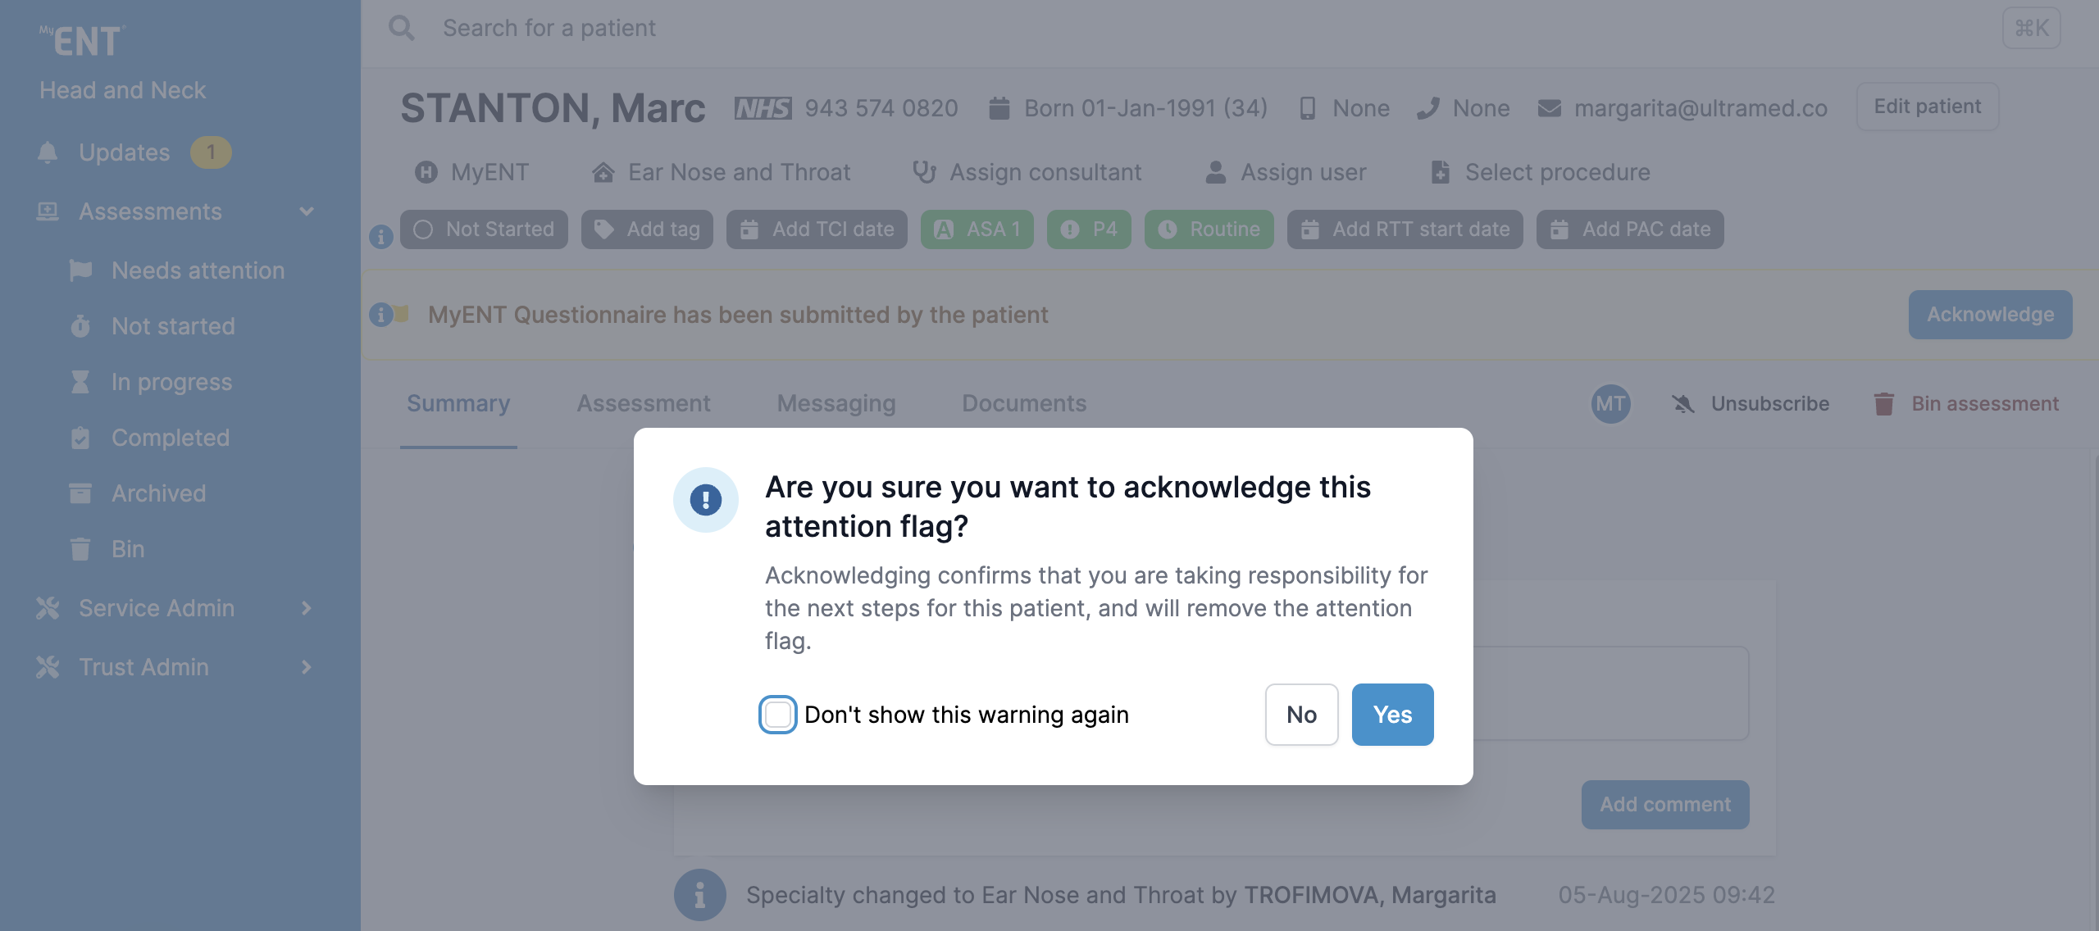
Task: Click No to cancel acknowledgement
Action: click(x=1301, y=715)
